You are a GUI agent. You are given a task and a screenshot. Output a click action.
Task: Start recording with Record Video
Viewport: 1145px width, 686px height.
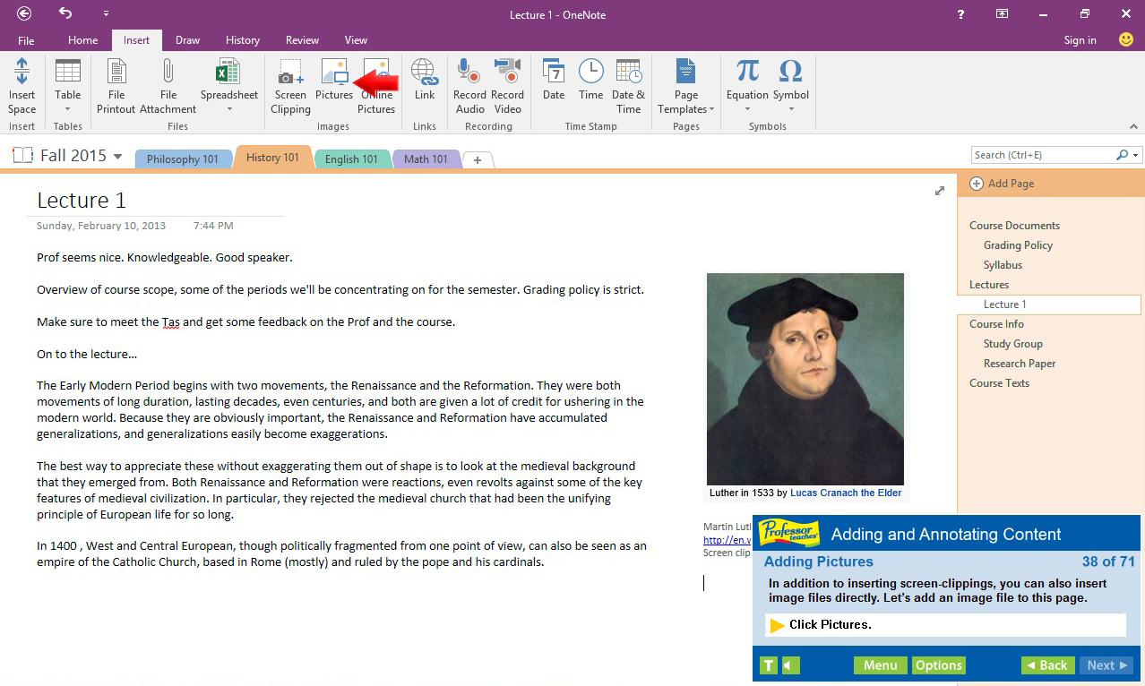[507, 85]
